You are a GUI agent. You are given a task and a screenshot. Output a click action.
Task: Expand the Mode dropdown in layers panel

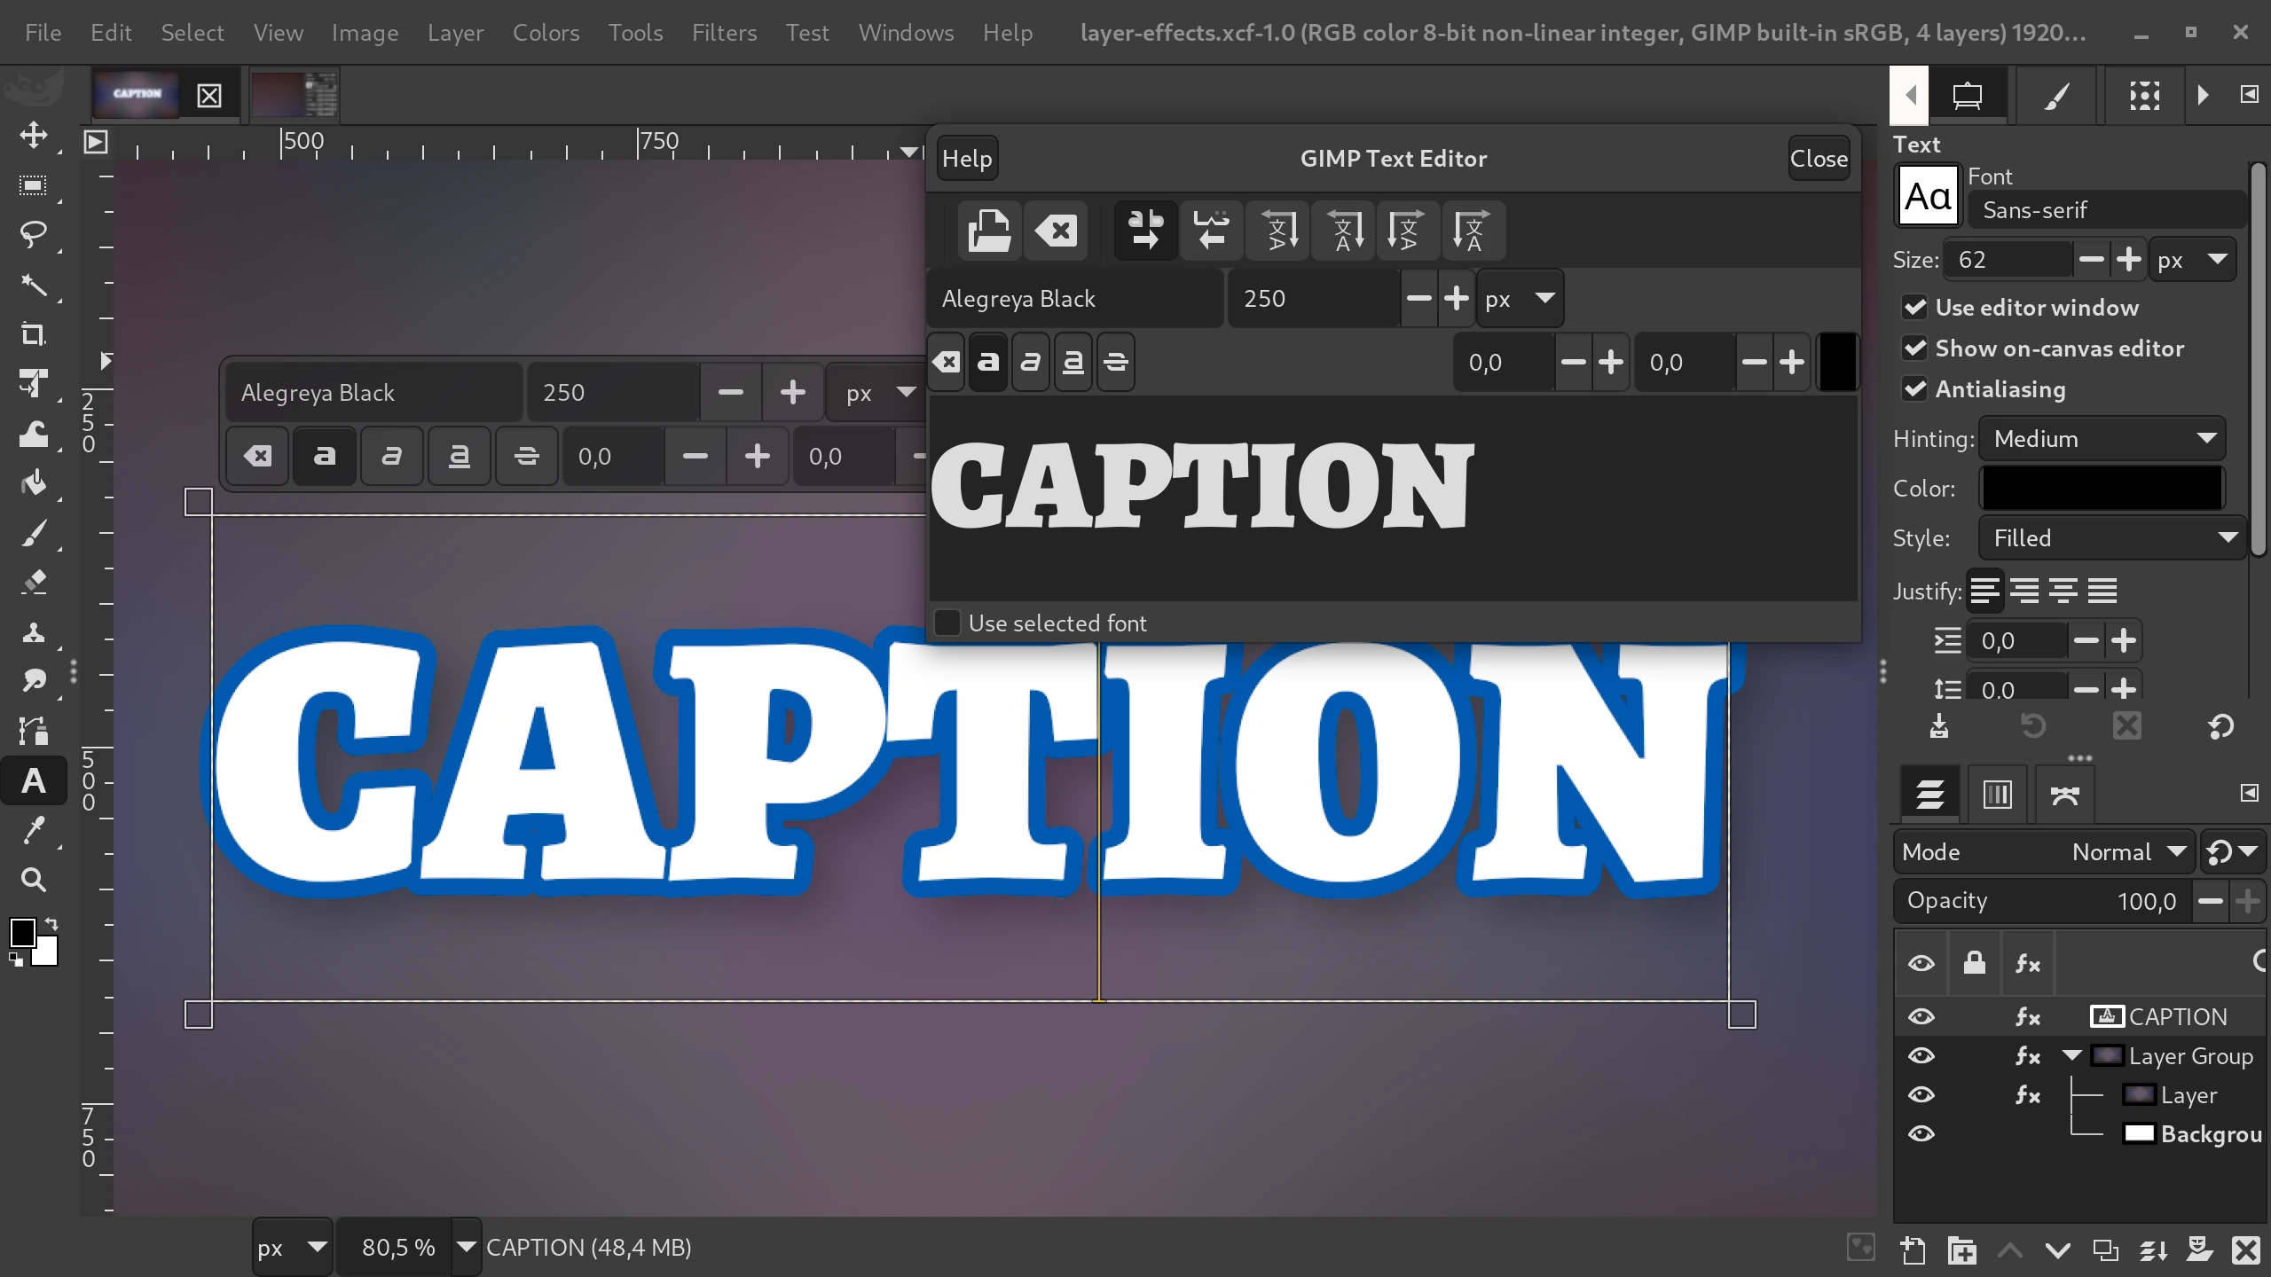[x=2176, y=851]
